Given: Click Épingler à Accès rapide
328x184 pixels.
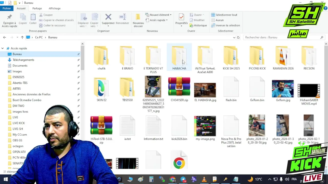Looking at the screenshot, I should click(9, 20).
